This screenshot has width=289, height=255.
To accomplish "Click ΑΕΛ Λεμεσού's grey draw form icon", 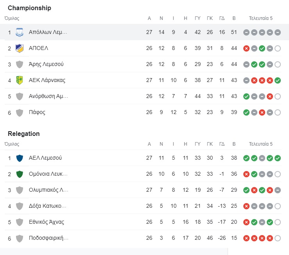I will pyautogui.click(x=262, y=158).
